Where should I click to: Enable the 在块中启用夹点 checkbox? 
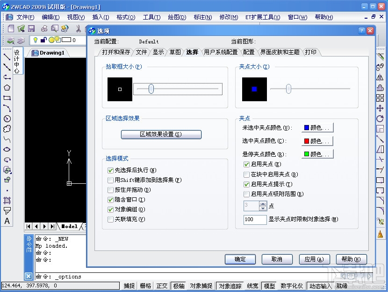246,174
